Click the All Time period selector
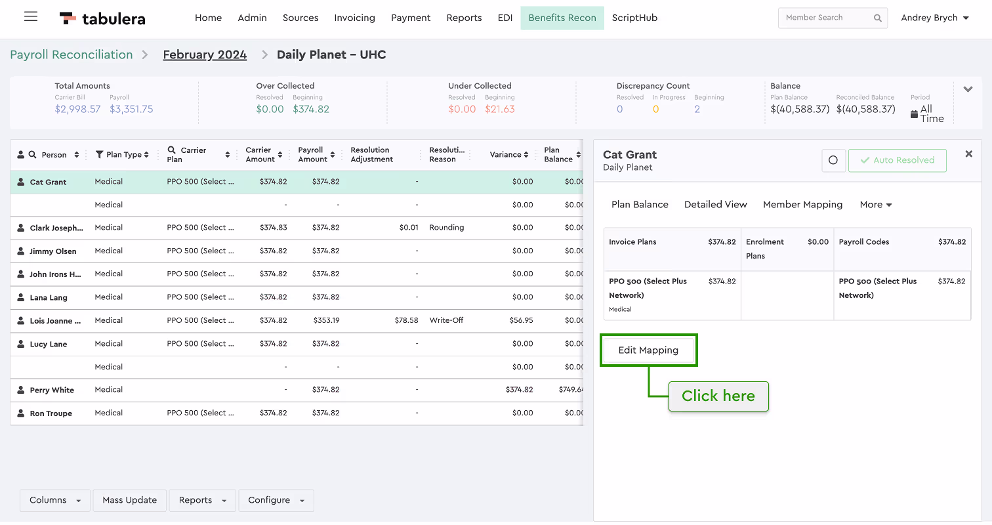992x525 pixels. (928, 114)
